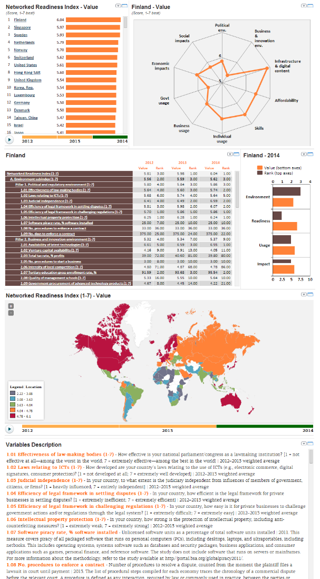Zoom in on the world map
320x579 pixels.
[10, 306]
